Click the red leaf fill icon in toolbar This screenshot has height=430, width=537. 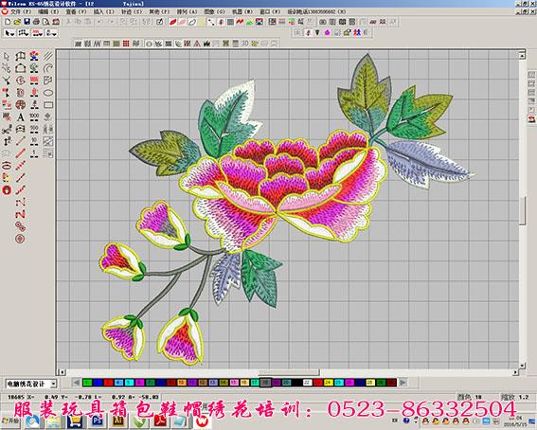173,22
